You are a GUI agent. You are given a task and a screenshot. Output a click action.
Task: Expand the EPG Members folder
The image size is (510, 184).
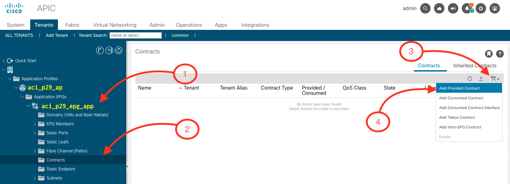click(x=35, y=124)
